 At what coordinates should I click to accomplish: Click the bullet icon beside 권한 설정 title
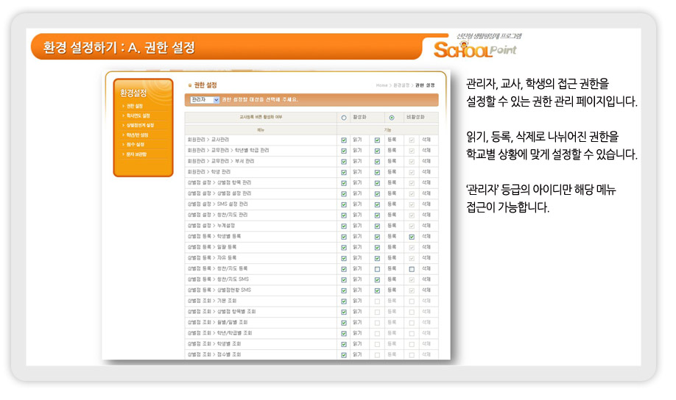(x=189, y=85)
